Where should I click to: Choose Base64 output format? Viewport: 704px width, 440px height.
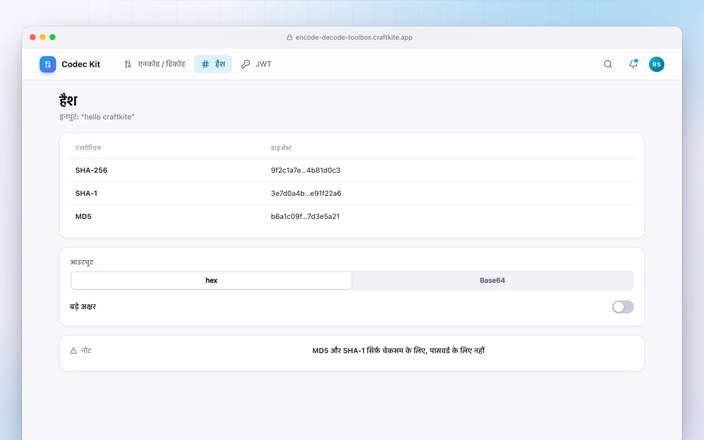492,280
